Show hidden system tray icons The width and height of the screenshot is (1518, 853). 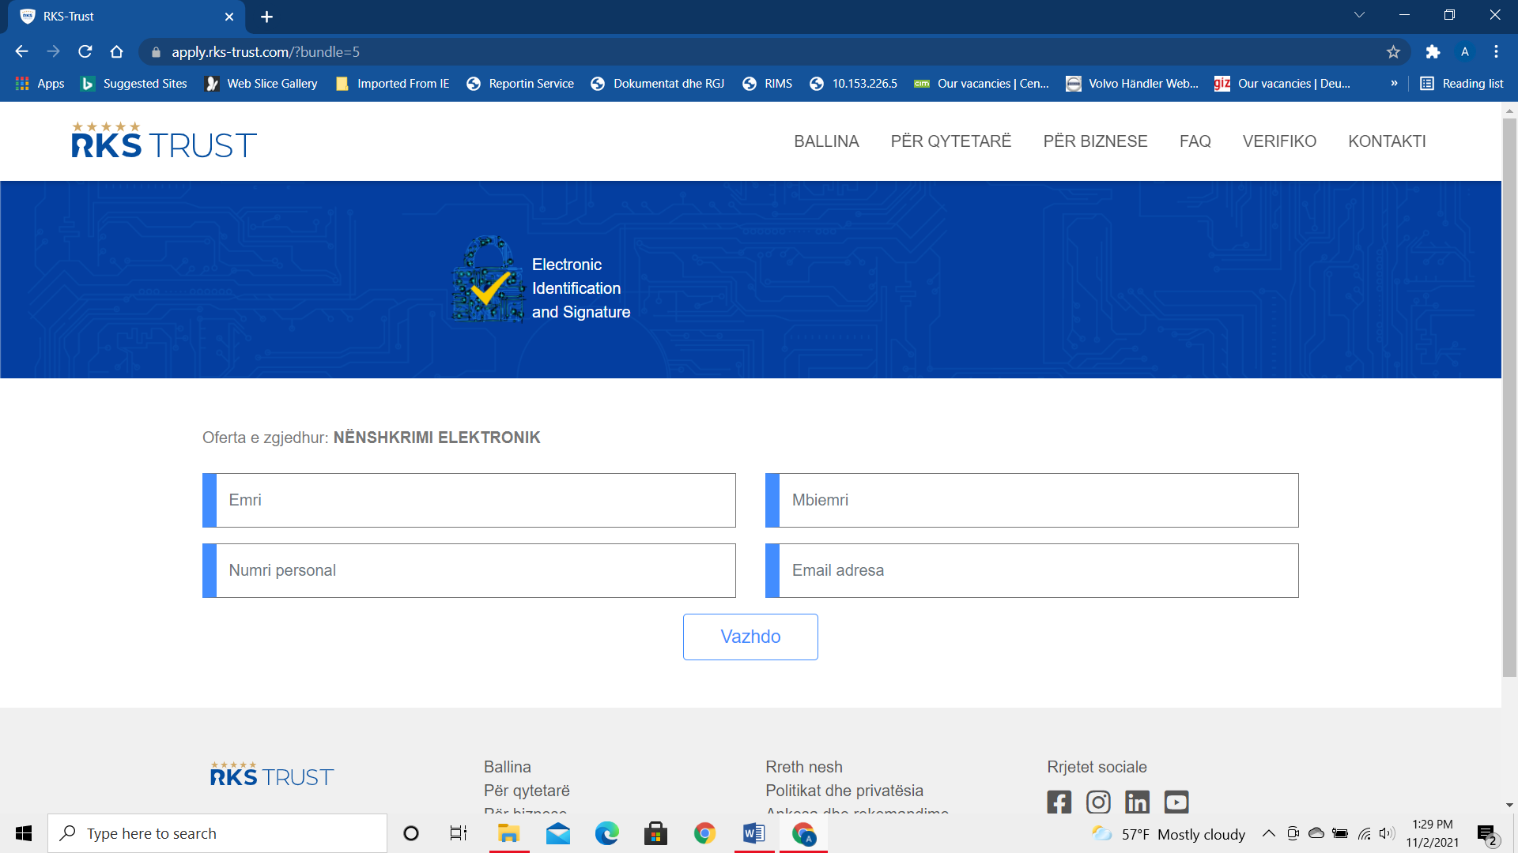1268,833
